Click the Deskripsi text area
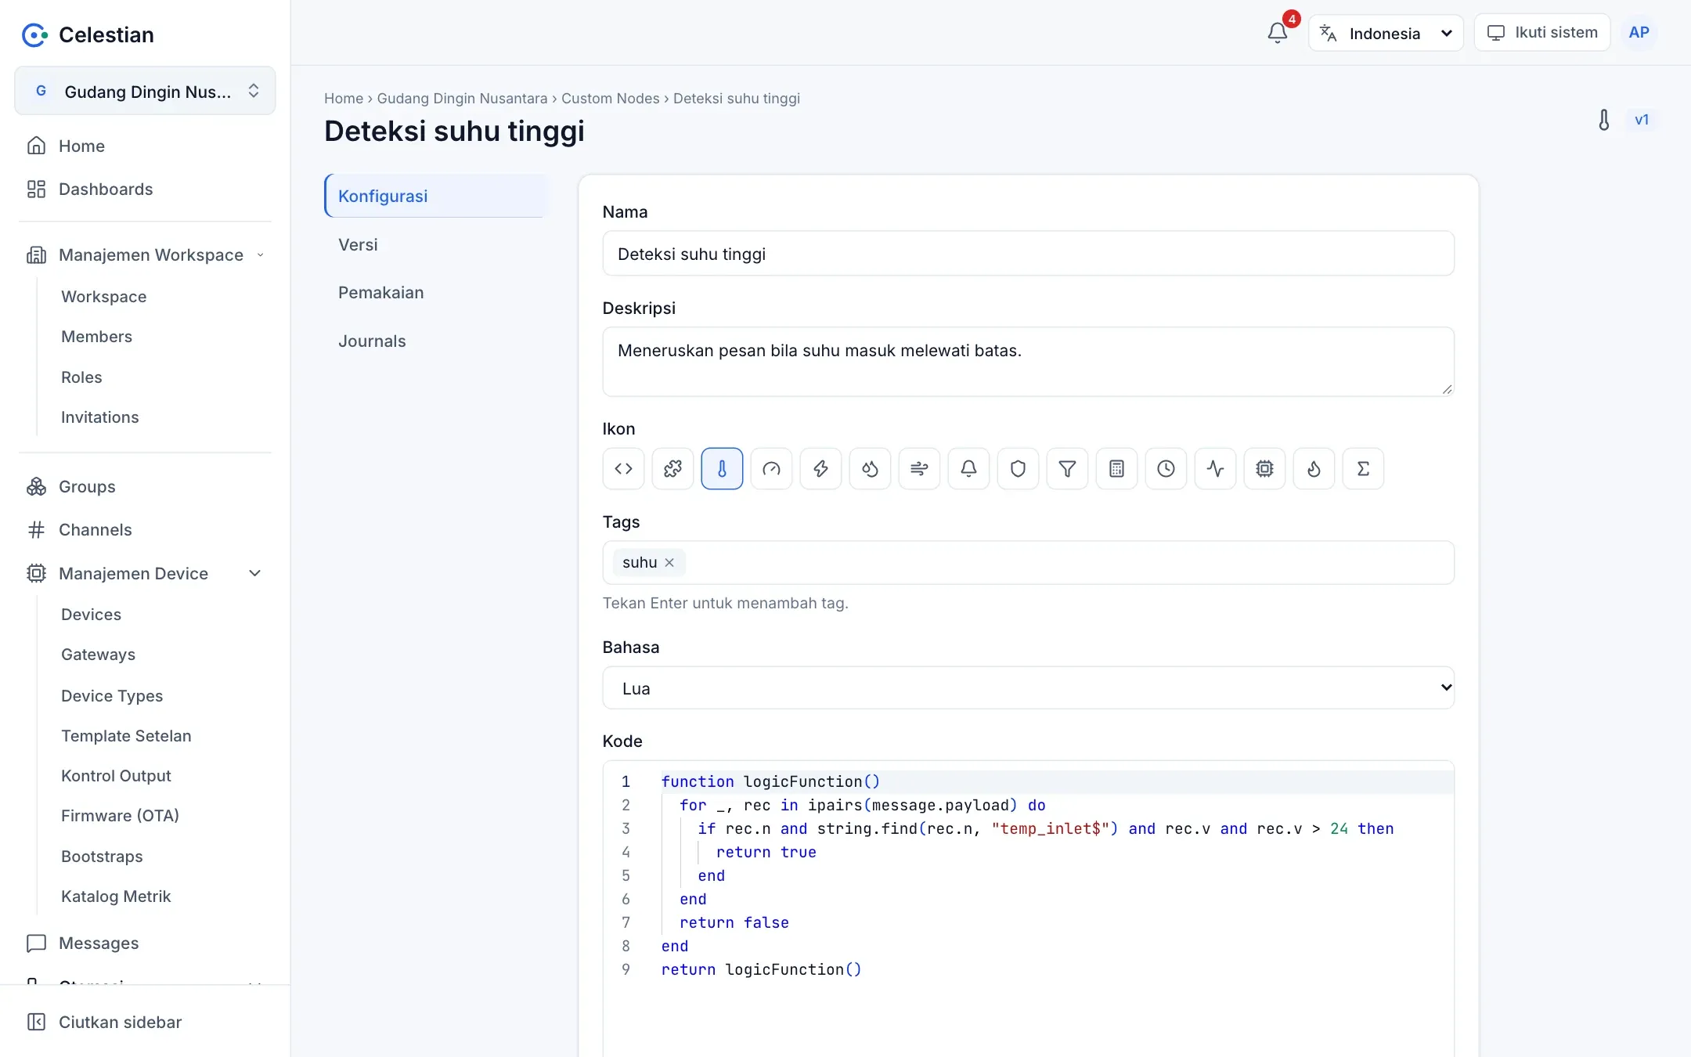 click(1028, 362)
